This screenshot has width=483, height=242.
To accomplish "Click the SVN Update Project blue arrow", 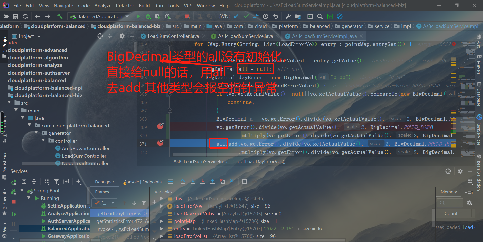I will tap(236, 17).
